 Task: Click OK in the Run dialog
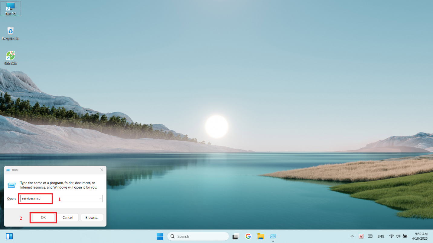[x=43, y=217]
